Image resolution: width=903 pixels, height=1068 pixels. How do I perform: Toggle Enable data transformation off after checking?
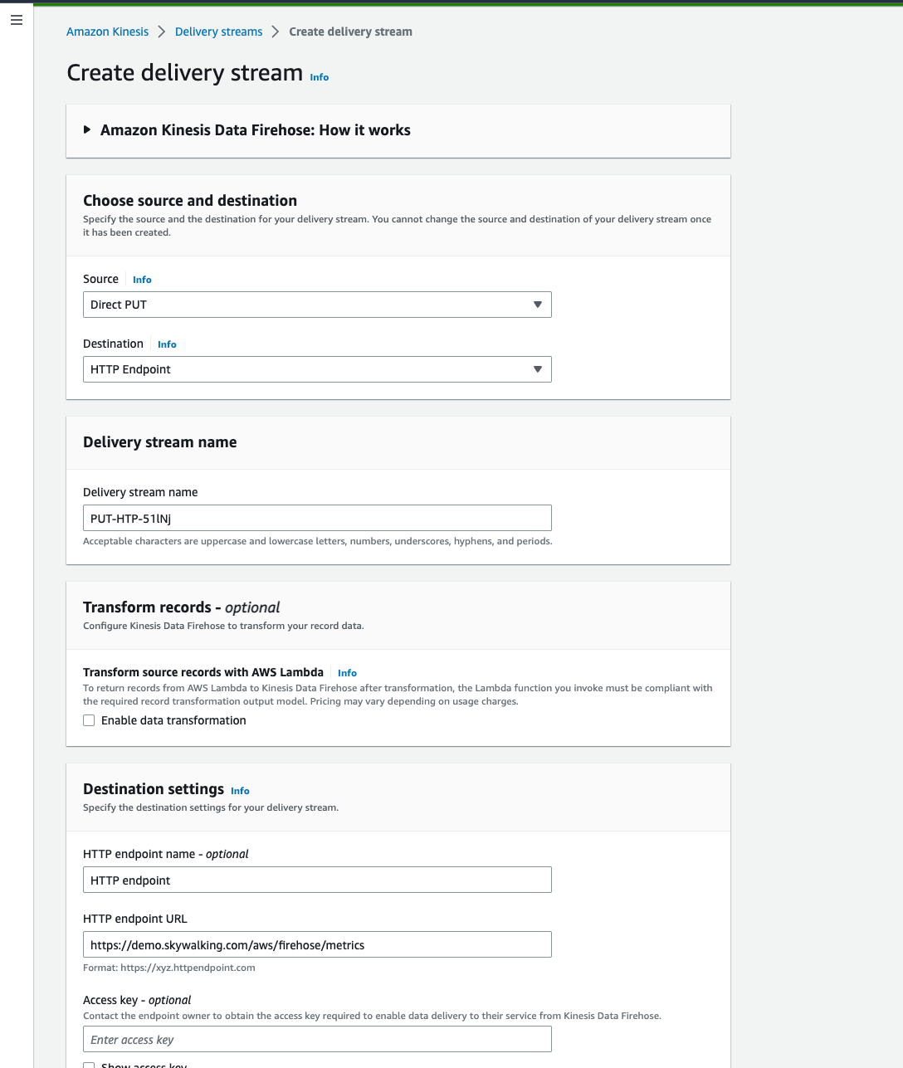click(89, 720)
